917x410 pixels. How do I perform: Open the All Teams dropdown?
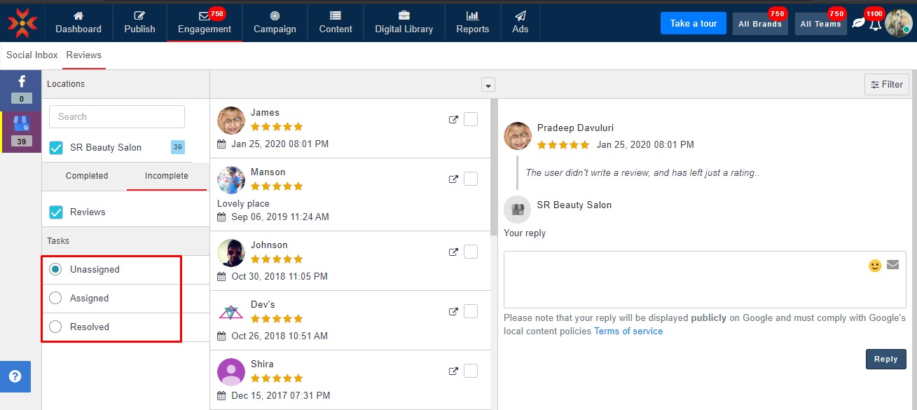pyautogui.click(x=820, y=24)
